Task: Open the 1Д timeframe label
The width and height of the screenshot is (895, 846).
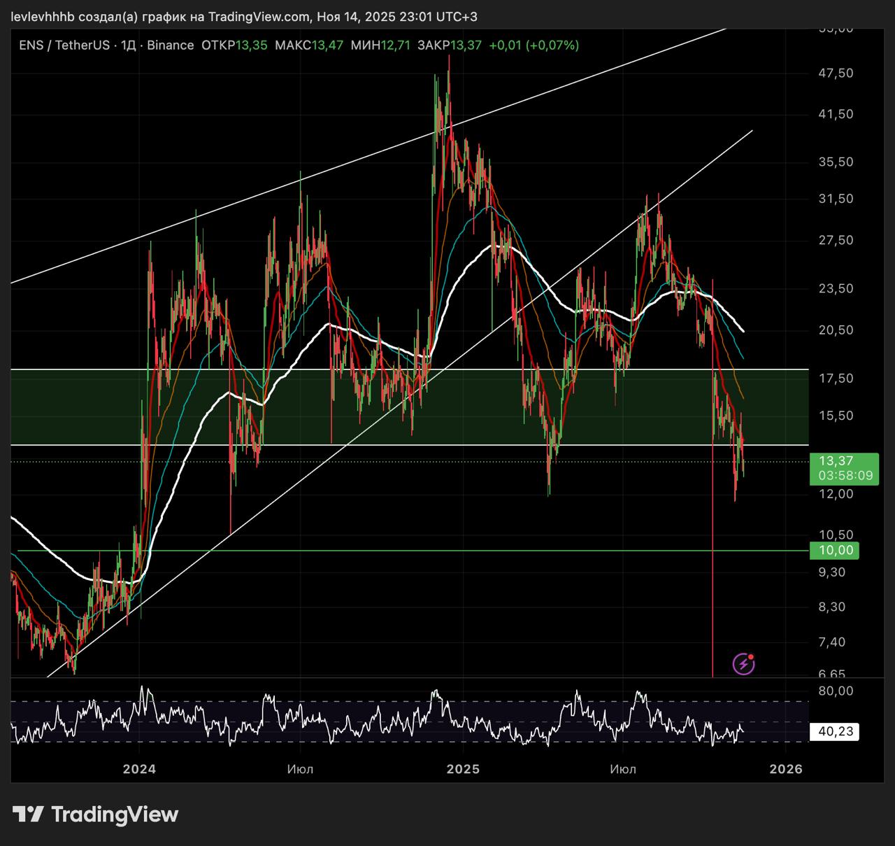Action: pyautogui.click(x=128, y=45)
